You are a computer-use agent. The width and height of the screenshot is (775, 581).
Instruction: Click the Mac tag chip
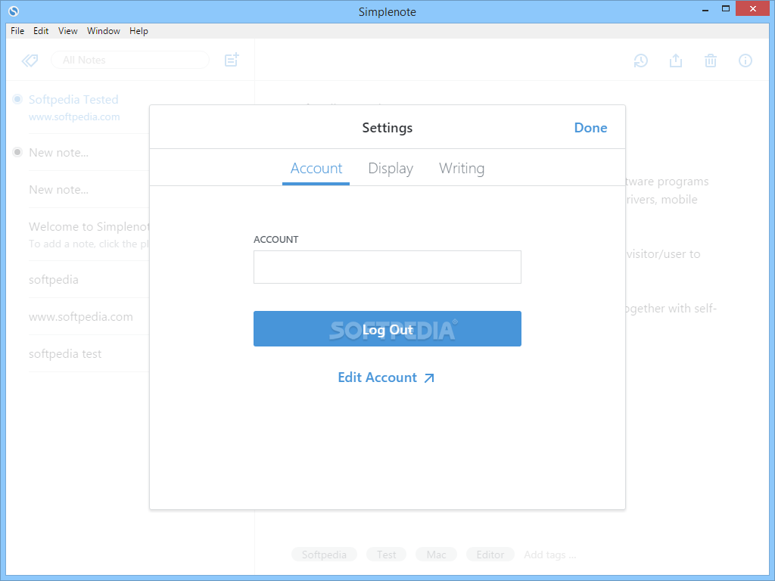tap(436, 555)
